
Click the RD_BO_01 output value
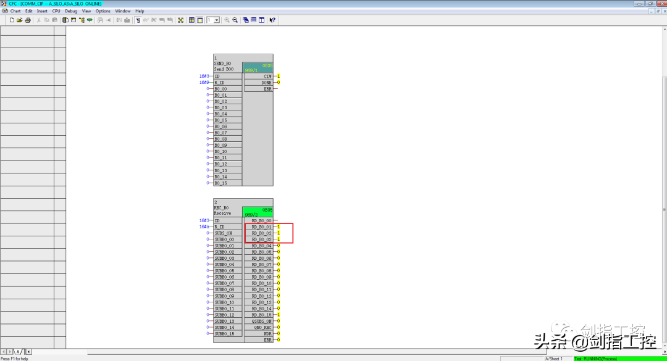(x=279, y=227)
